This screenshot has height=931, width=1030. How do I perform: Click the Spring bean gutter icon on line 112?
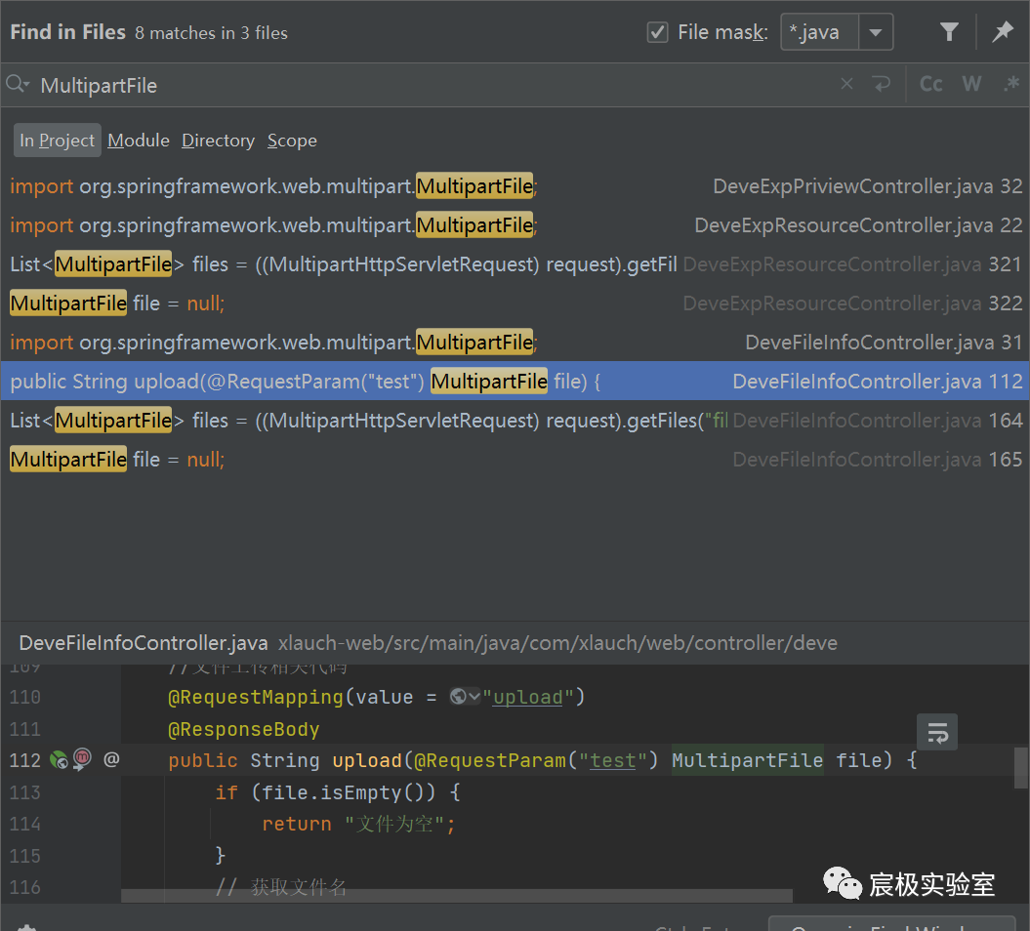[x=60, y=759]
